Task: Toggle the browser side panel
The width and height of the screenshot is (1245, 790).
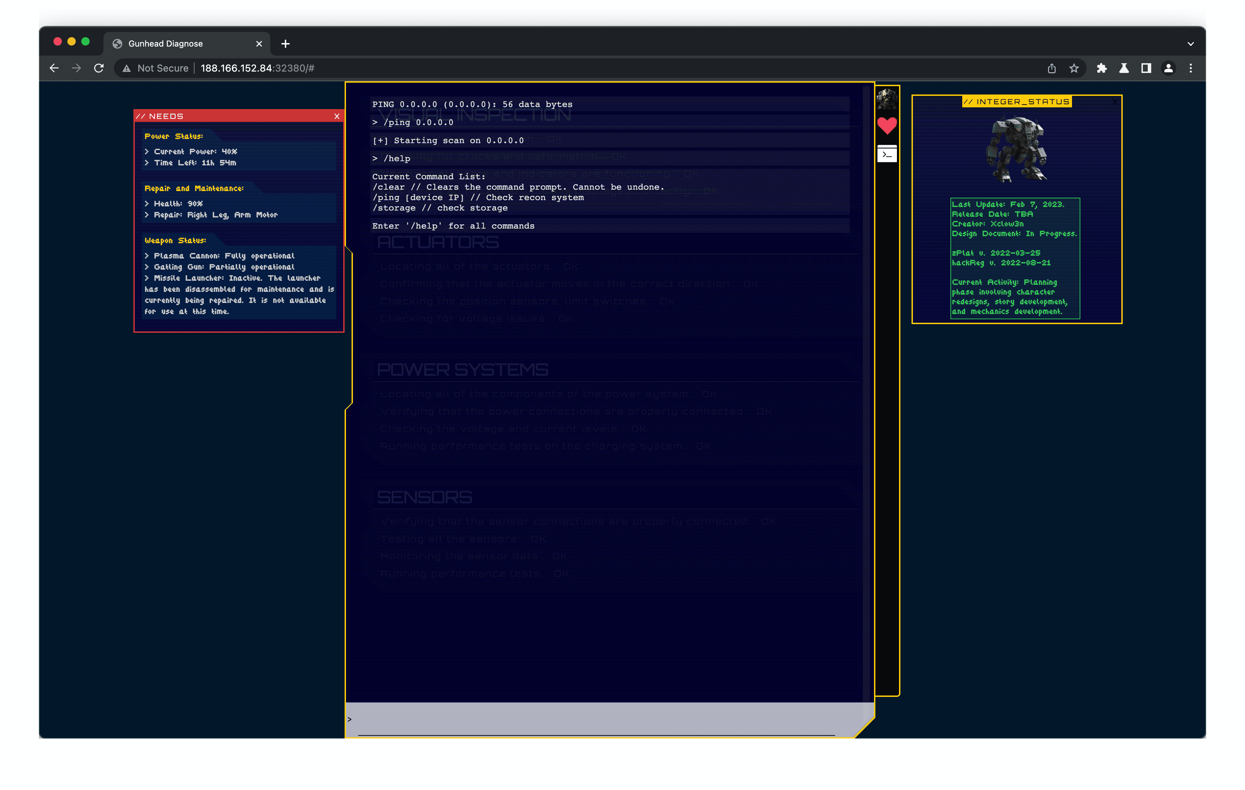Action: [1146, 68]
